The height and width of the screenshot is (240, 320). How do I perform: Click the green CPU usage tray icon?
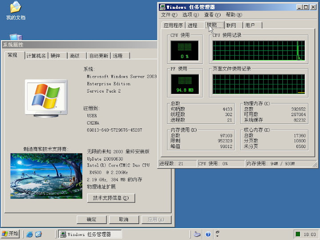(x=298, y=234)
